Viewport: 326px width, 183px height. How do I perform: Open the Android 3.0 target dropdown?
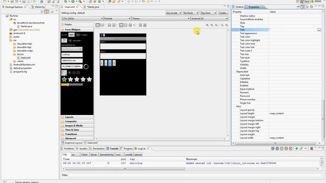pyautogui.click(x=209, y=19)
